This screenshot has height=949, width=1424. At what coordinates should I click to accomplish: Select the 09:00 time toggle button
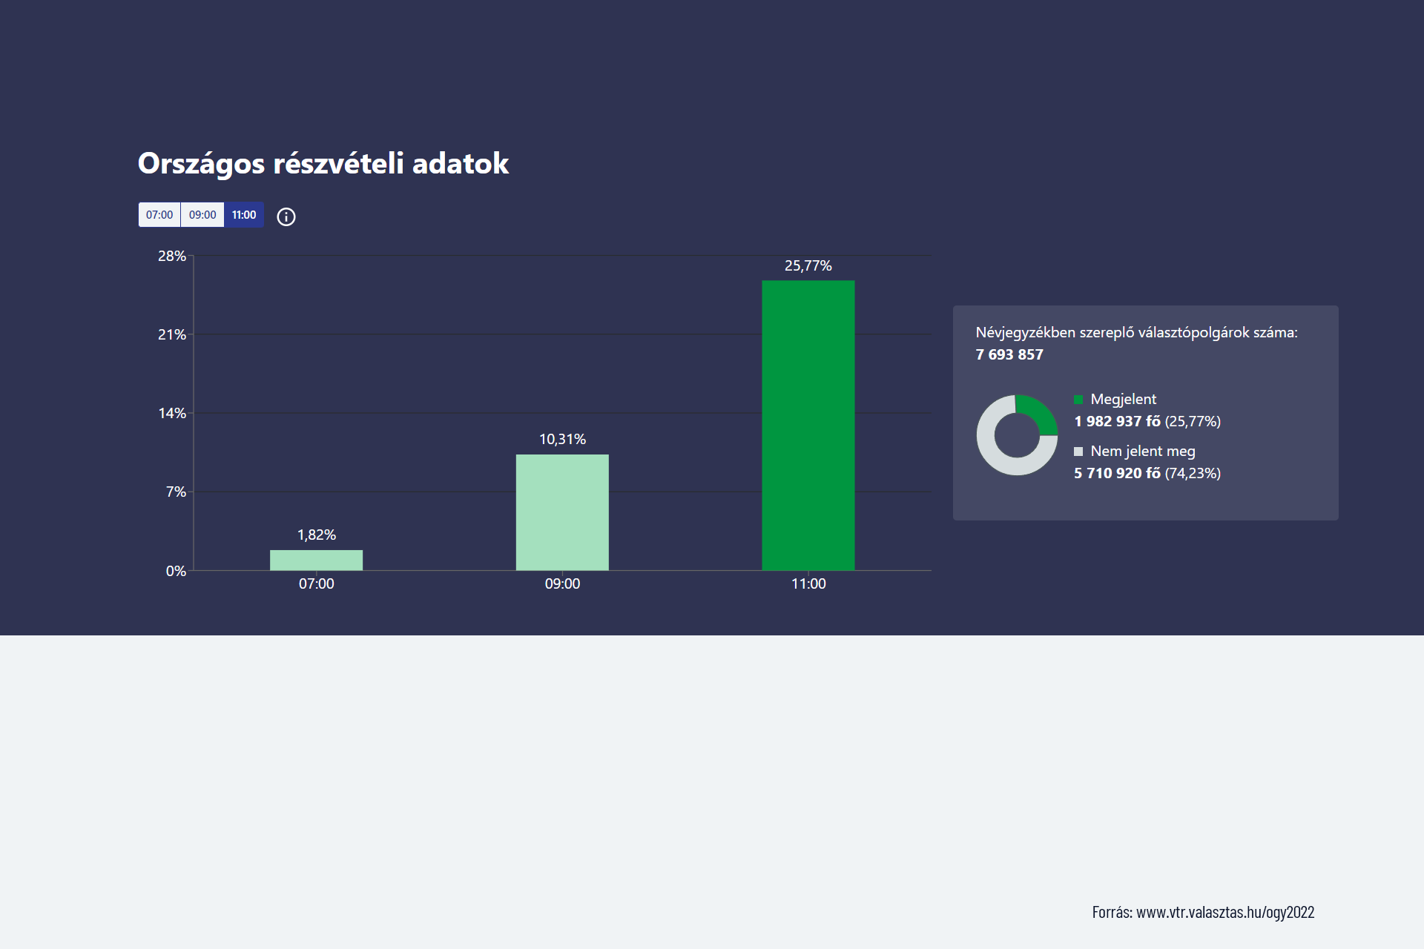tap(202, 215)
